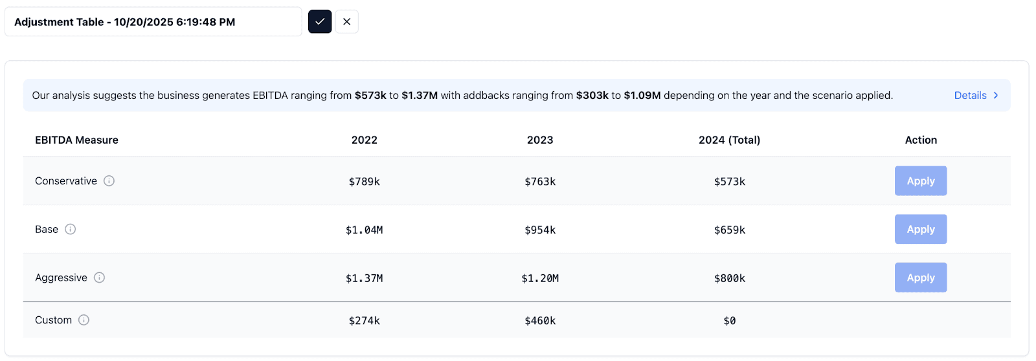
Task: Select the 2023 column header
Action: (x=540, y=140)
